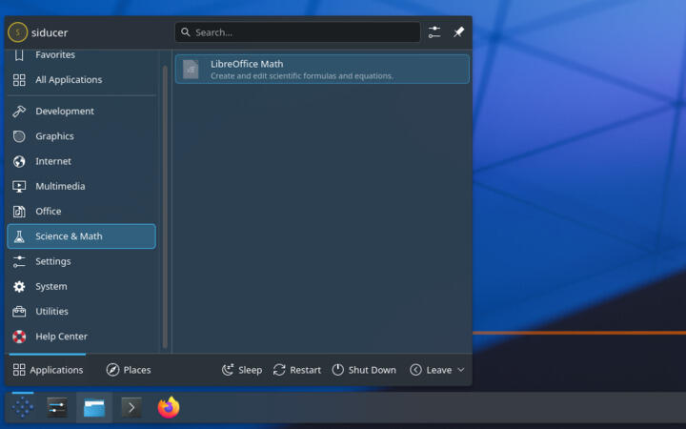Click the Sleep button
The image size is (686, 429).
(x=242, y=370)
